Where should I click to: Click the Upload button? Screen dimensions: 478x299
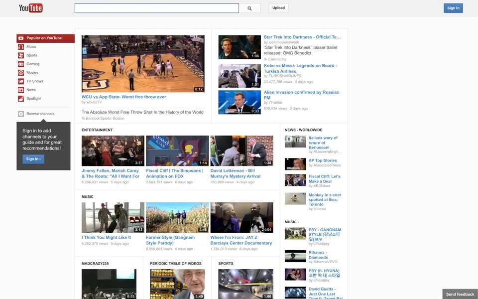pos(279,8)
